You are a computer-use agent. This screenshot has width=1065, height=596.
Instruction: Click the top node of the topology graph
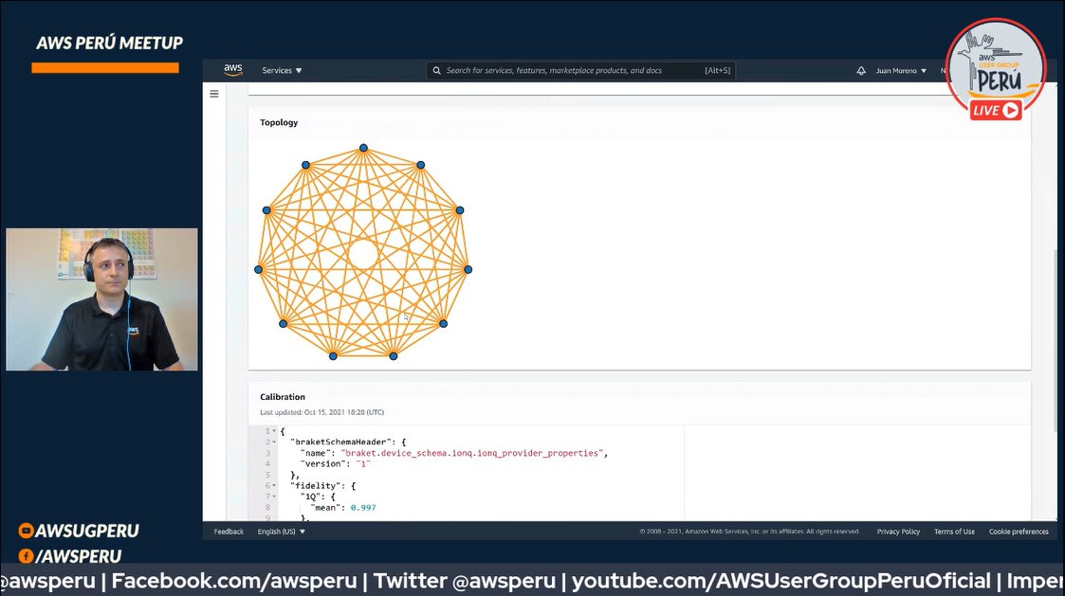click(363, 147)
